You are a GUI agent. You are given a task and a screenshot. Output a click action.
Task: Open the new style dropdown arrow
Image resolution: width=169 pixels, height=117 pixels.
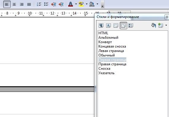(166, 25)
